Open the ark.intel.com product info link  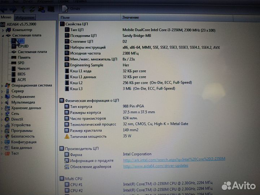(x=174, y=160)
